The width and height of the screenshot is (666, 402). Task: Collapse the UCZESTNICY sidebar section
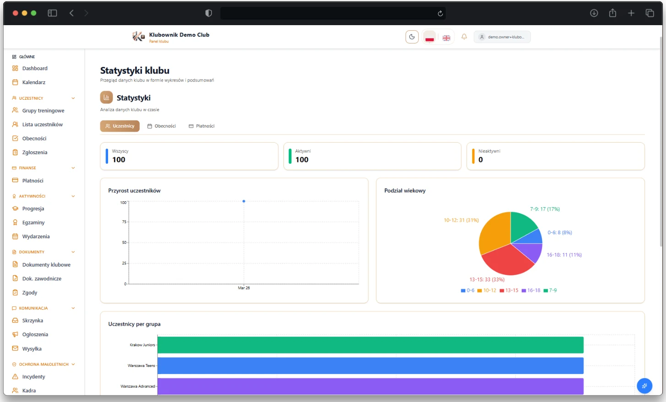[73, 98]
